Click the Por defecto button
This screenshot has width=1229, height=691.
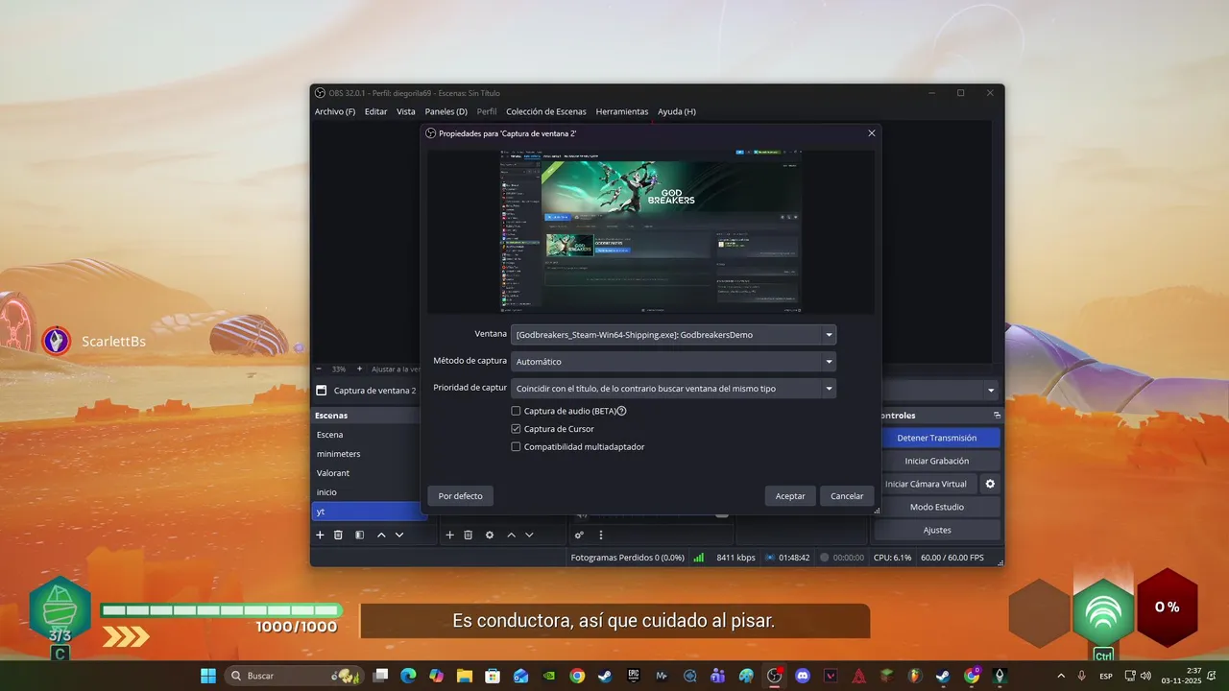click(x=460, y=496)
